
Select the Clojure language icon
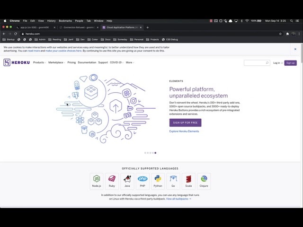pyautogui.click(x=204, y=179)
